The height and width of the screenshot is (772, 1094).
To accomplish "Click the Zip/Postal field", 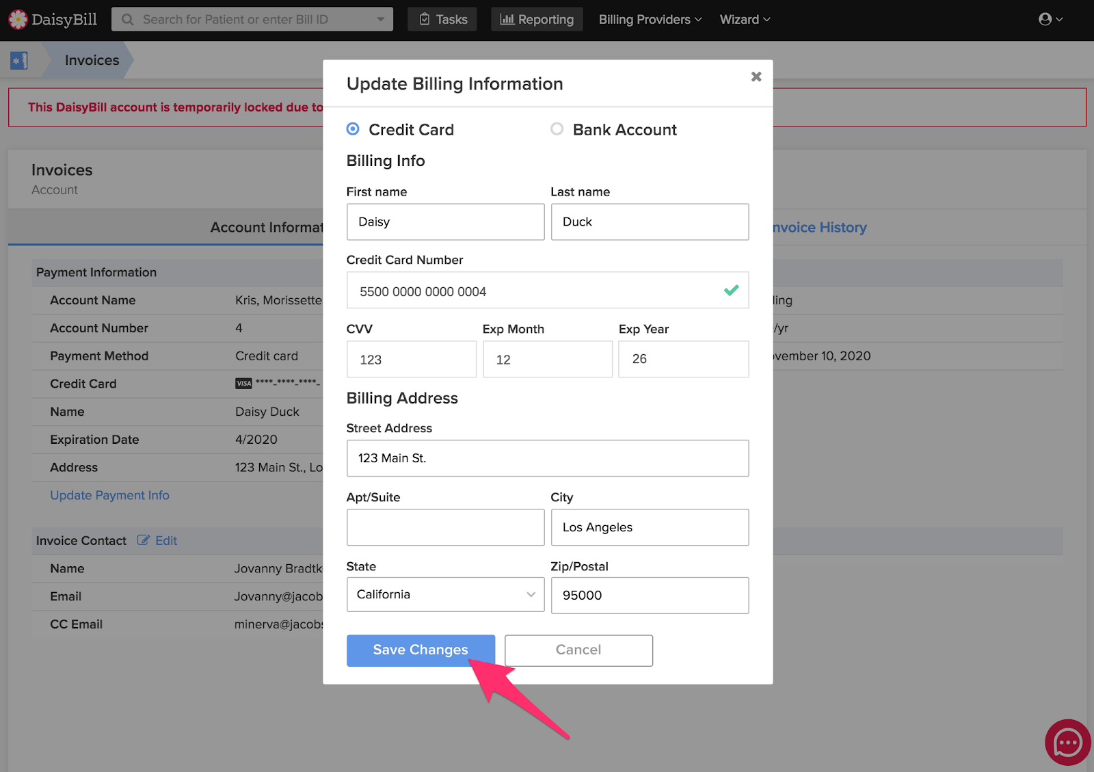I will click(x=650, y=596).
